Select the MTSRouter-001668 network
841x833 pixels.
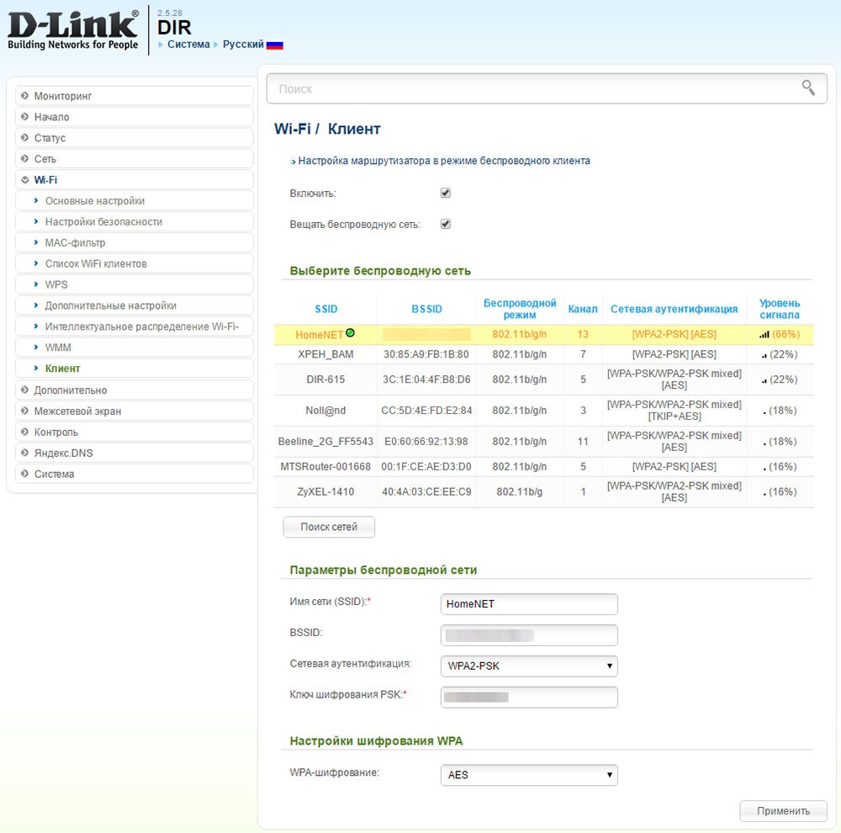(x=544, y=466)
